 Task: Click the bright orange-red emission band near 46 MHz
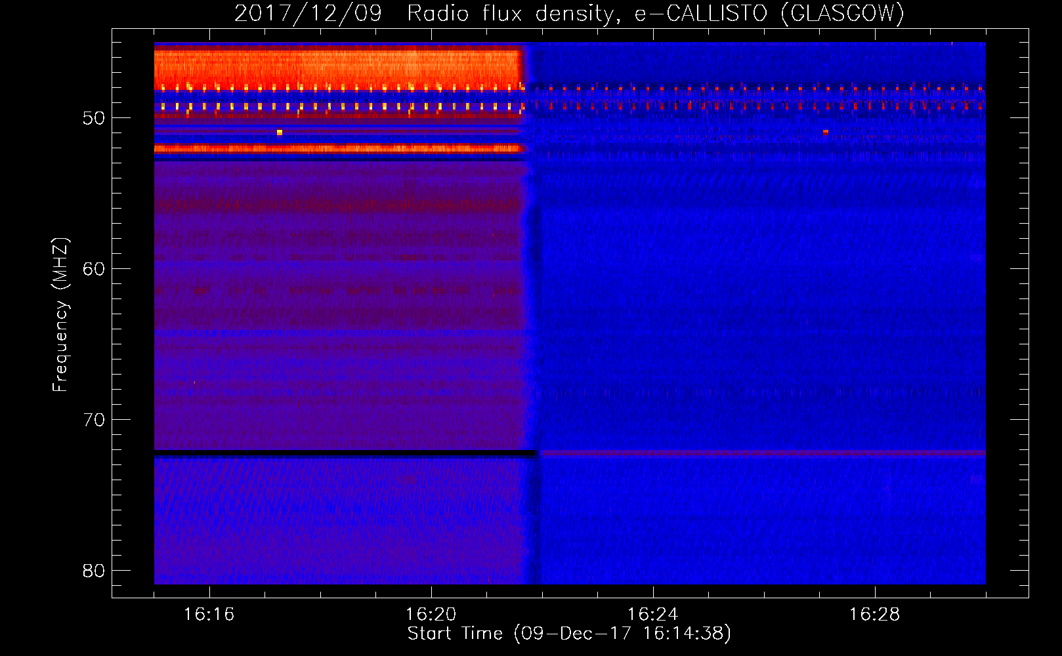click(338, 69)
